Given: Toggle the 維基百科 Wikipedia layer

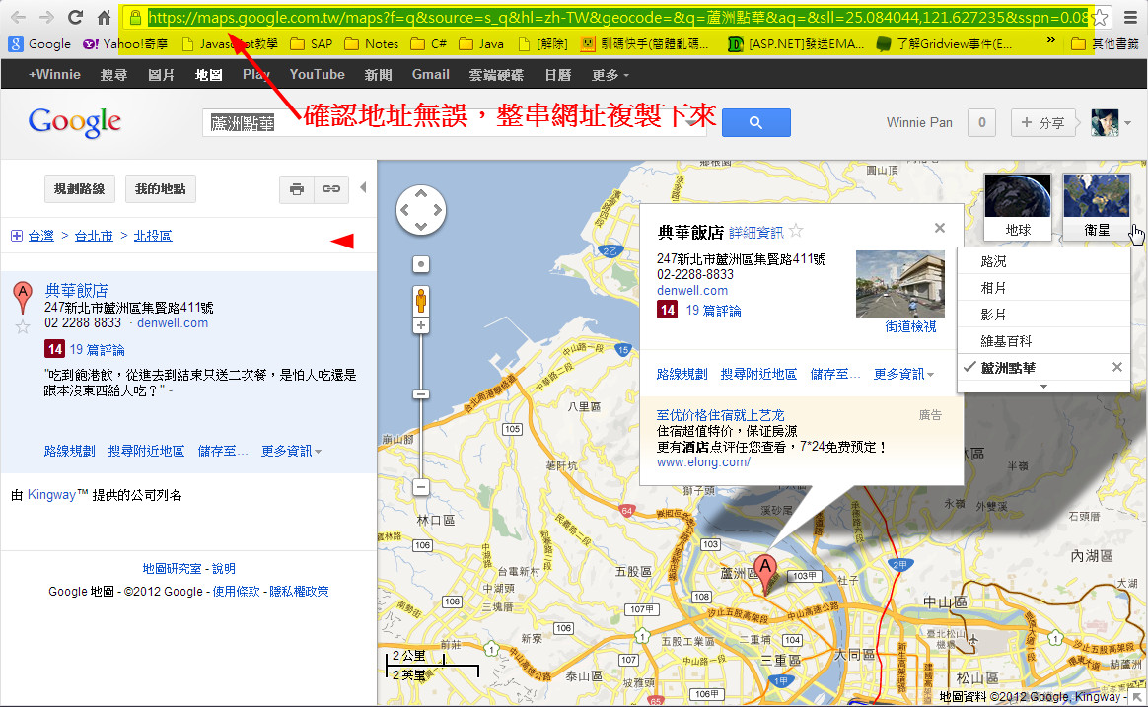Looking at the screenshot, I should (1043, 341).
